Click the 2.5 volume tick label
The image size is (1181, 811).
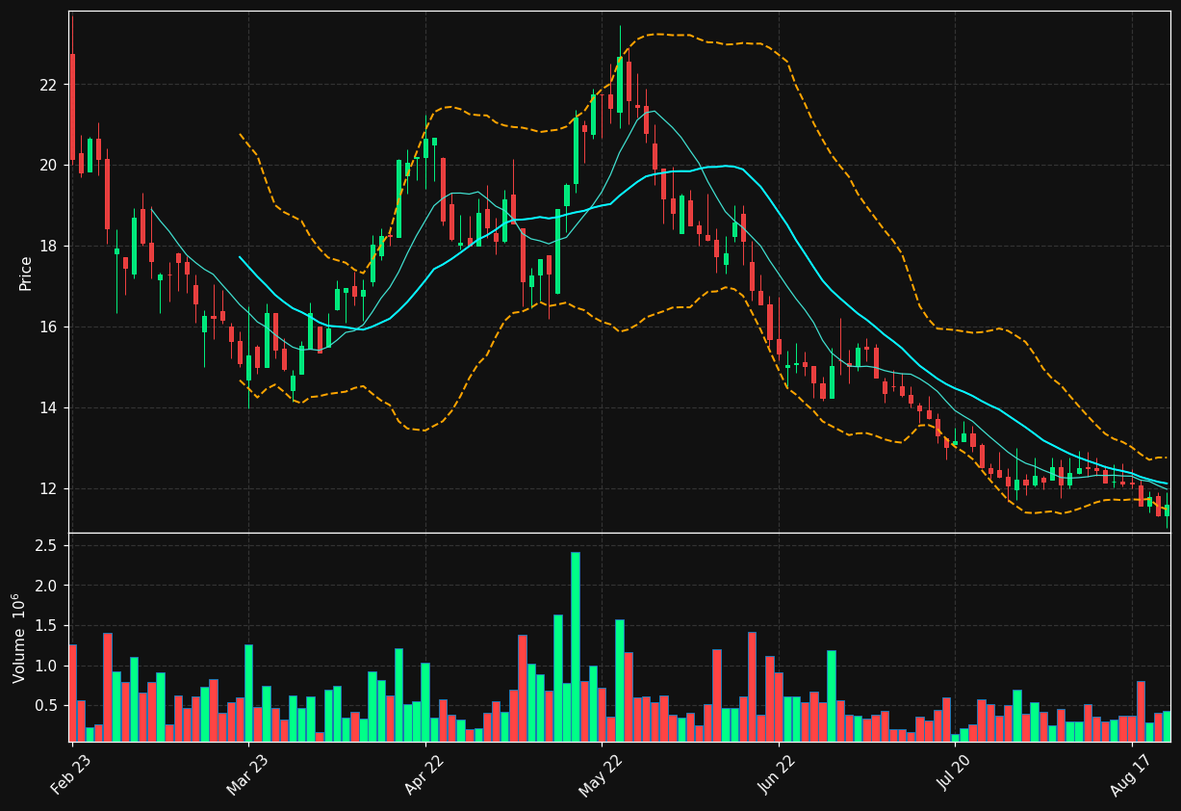(47, 546)
